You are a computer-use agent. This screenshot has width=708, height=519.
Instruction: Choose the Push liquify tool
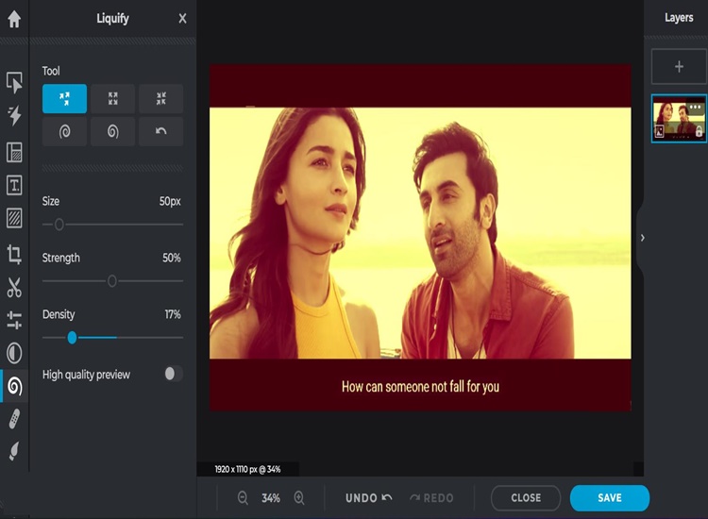click(x=64, y=98)
